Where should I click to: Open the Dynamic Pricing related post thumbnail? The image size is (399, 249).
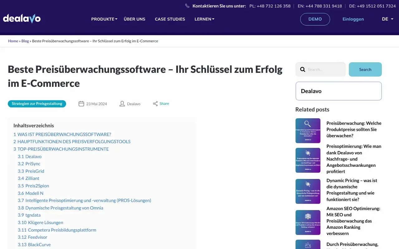(308, 191)
